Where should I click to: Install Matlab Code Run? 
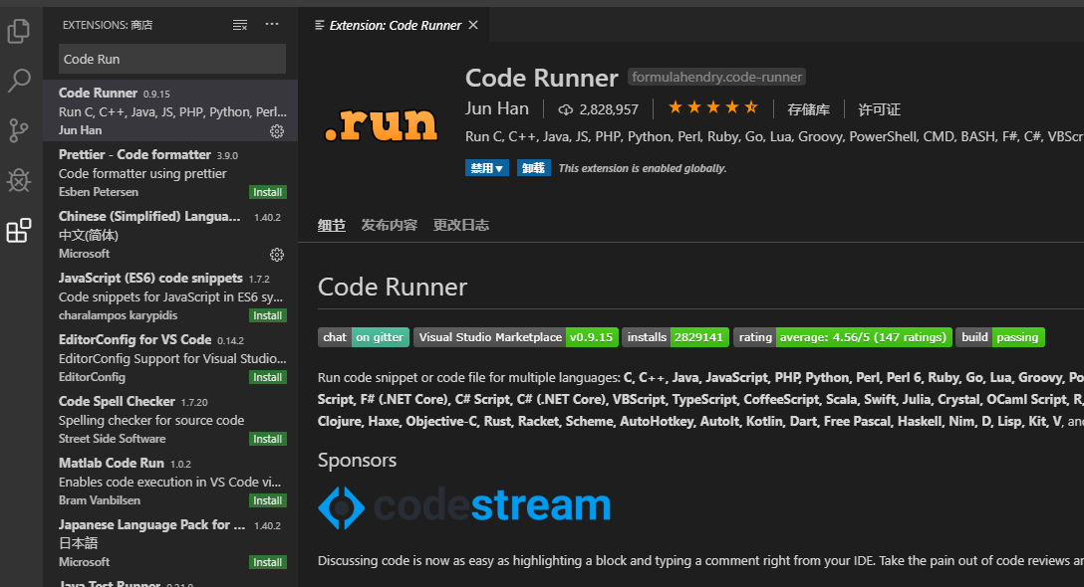click(268, 500)
